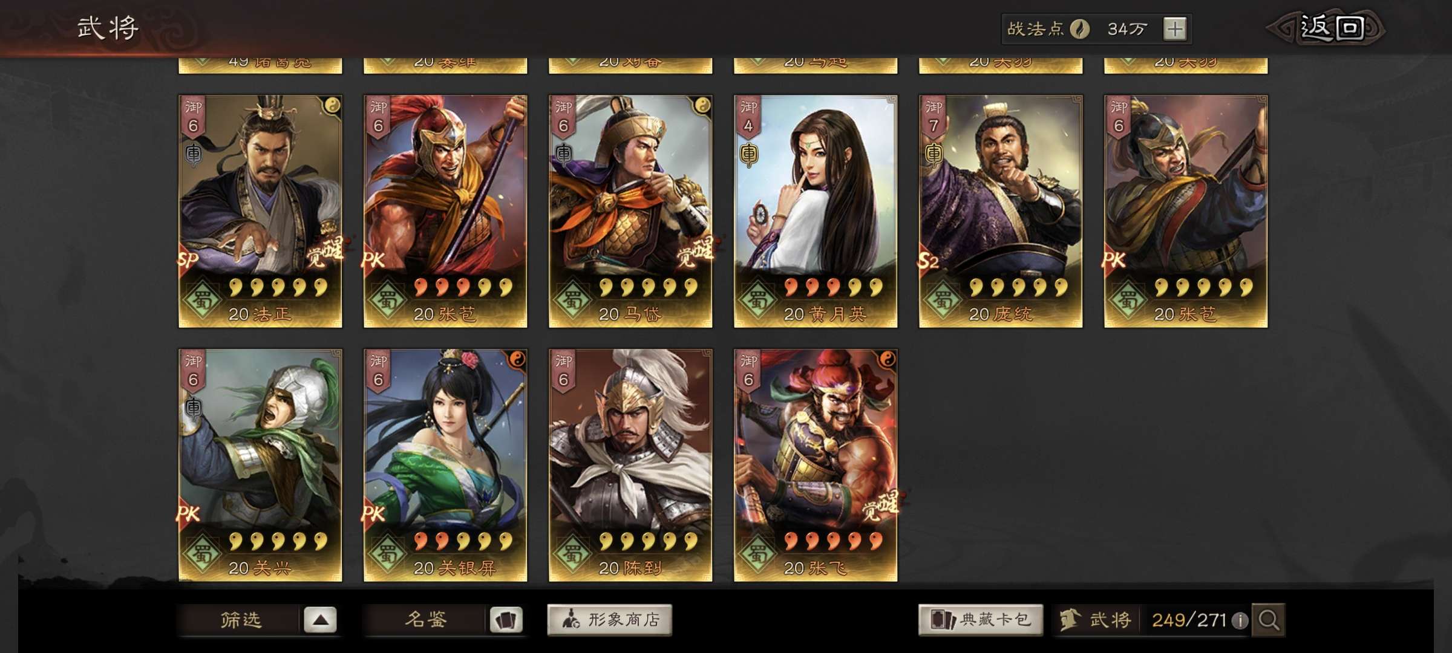Open the 典藏卡包 card pack
The image size is (1452, 653).
click(x=981, y=620)
